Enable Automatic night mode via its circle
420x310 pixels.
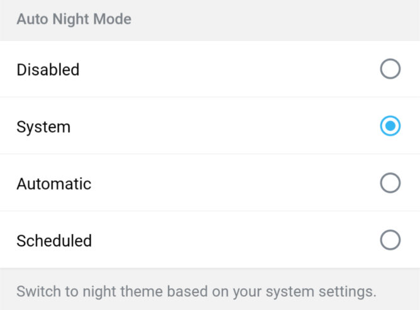(x=390, y=183)
